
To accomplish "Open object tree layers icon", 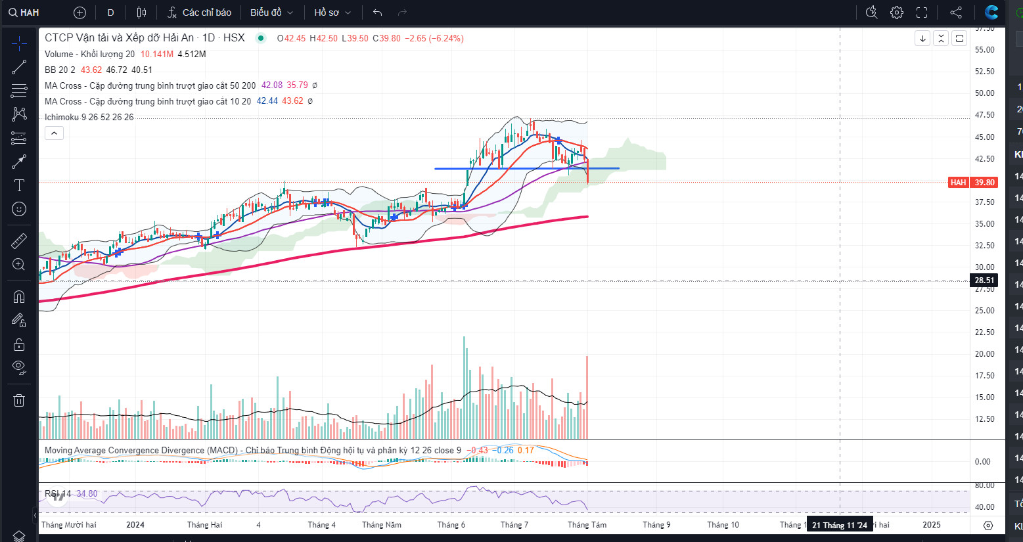I will [19, 535].
